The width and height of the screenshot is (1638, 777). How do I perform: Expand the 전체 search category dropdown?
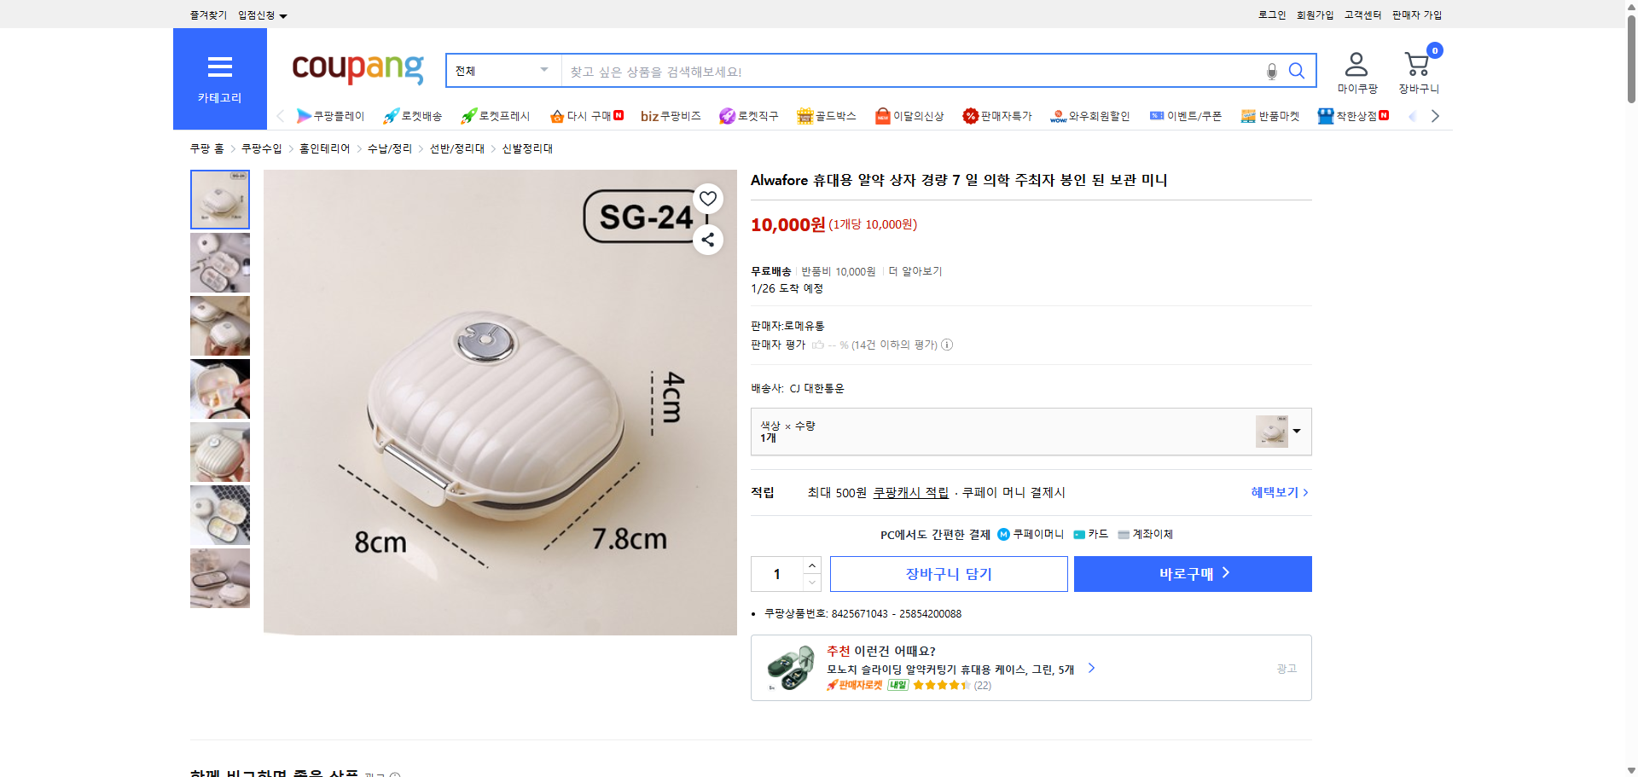point(502,71)
